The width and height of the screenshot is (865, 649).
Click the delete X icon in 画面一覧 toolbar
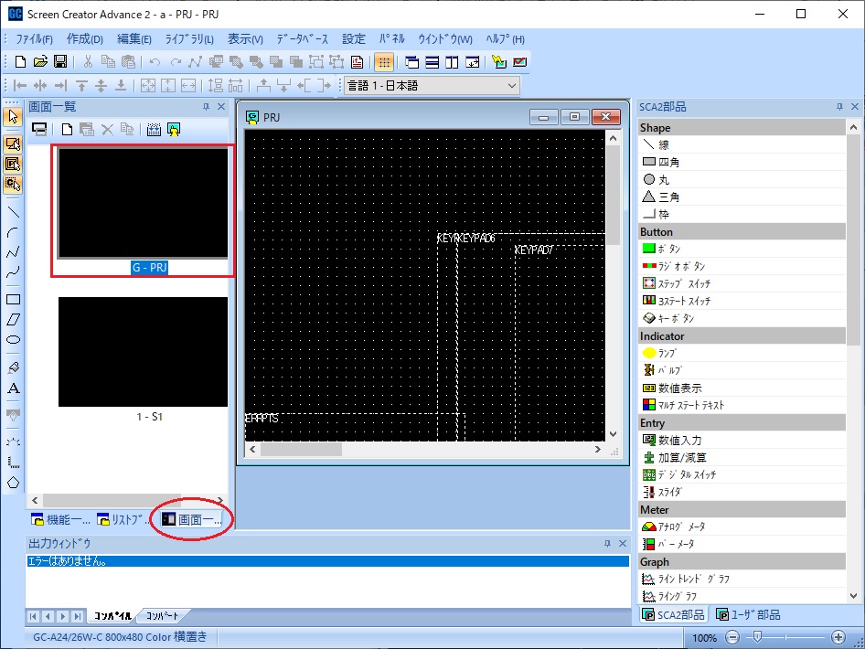coord(107,130)
